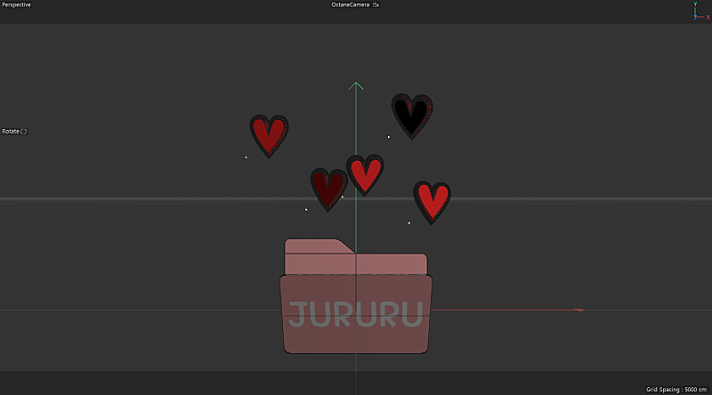
Task: Toggle the camera icon beside OctaneCamera
Action: pyautogui.click(x=376, y=5)
